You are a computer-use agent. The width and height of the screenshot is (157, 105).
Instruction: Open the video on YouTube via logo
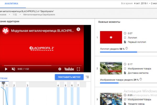pos(69,69)
